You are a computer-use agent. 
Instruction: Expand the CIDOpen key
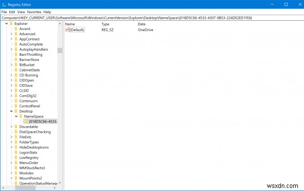pos(11,80)
